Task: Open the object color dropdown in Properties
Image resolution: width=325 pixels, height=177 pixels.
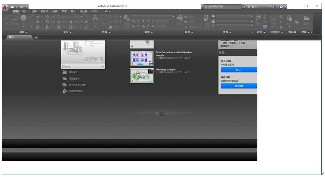Action: 235,17
